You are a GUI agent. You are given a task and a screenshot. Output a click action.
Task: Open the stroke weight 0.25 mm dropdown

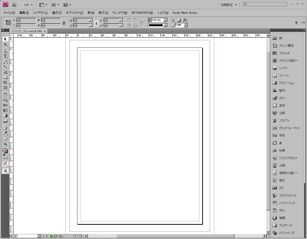[165, 20]
